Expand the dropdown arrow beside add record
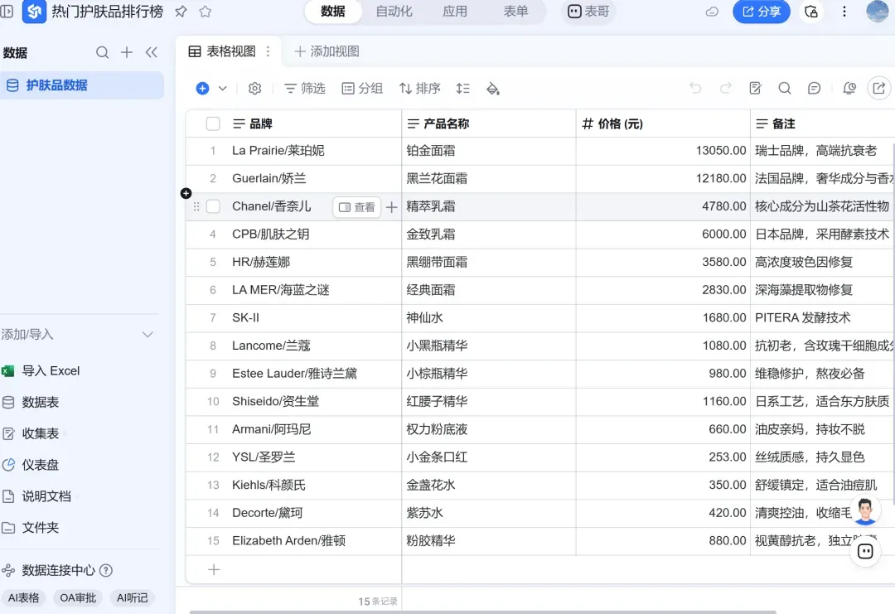895x614 pixels. (x=223, y=89)
